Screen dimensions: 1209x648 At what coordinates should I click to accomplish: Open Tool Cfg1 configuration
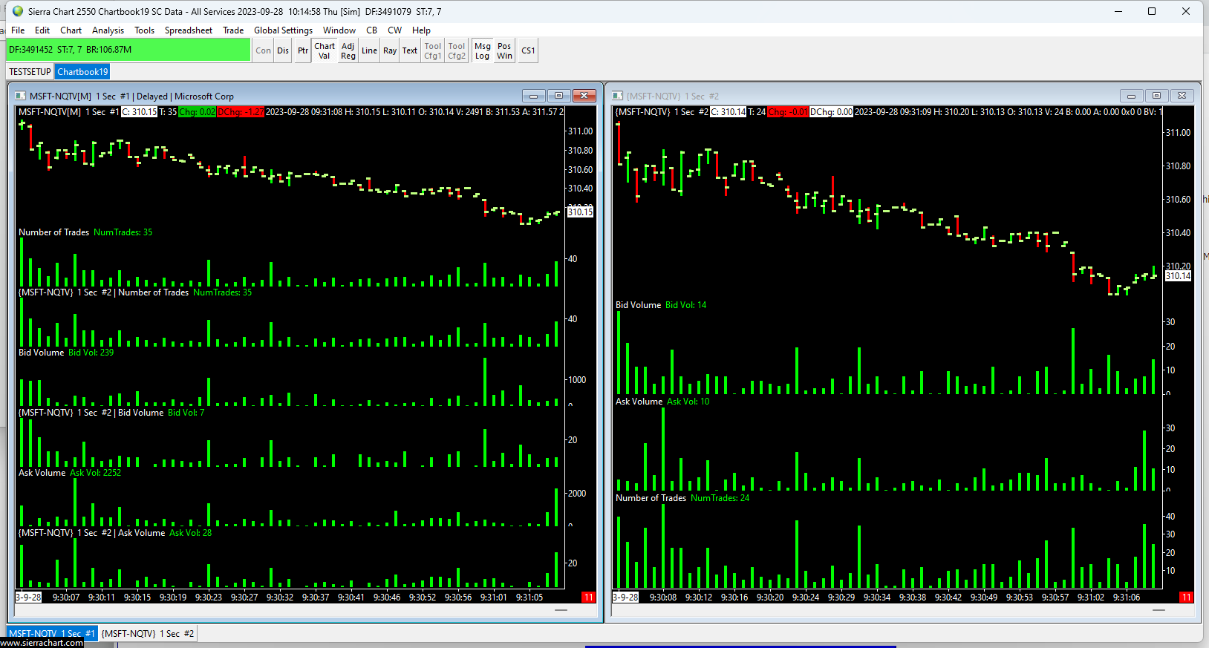433,50
